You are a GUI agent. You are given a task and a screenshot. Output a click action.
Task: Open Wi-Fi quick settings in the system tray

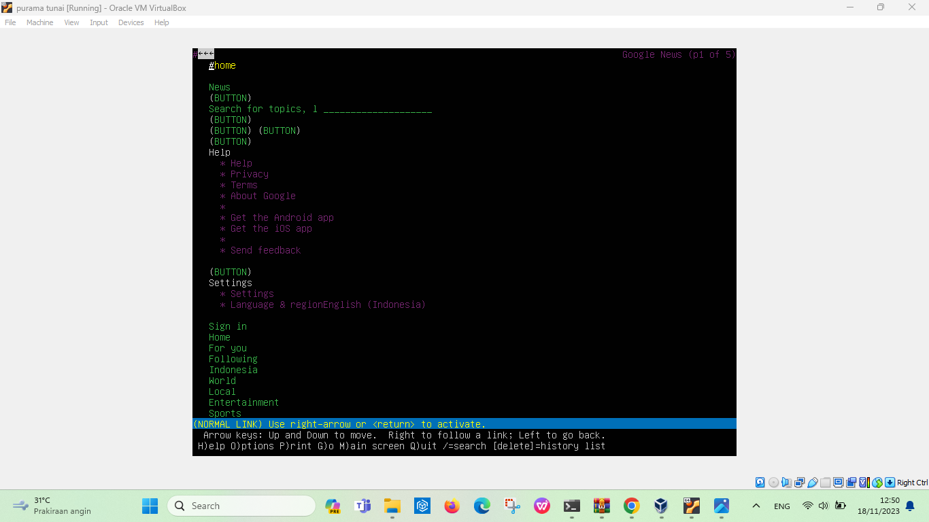pos(807,506)
